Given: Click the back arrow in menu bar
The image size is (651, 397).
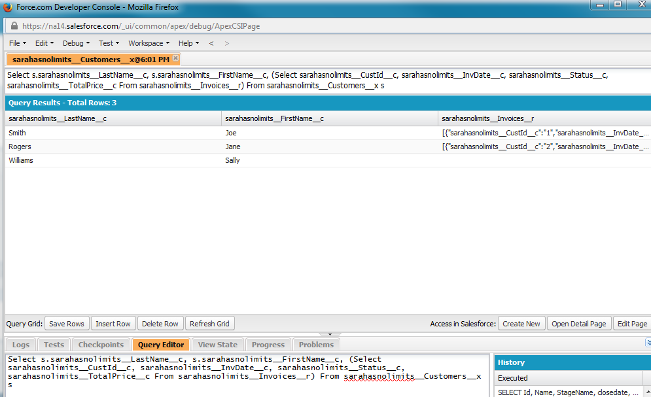Looking at the screenshot, I should 211,43.
